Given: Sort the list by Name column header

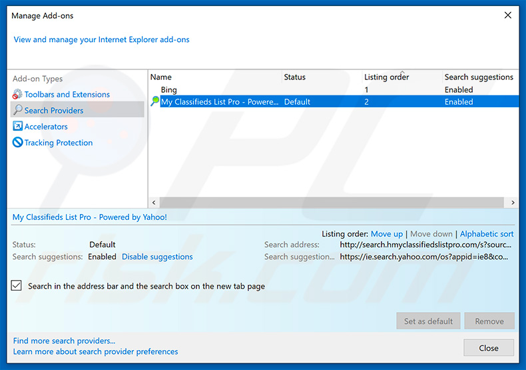Looking at the screenshot, I should (213, 77).
